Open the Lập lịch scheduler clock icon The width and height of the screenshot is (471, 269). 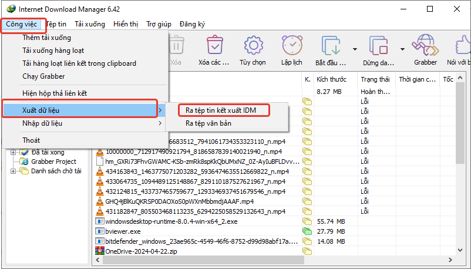pos(292,45)
